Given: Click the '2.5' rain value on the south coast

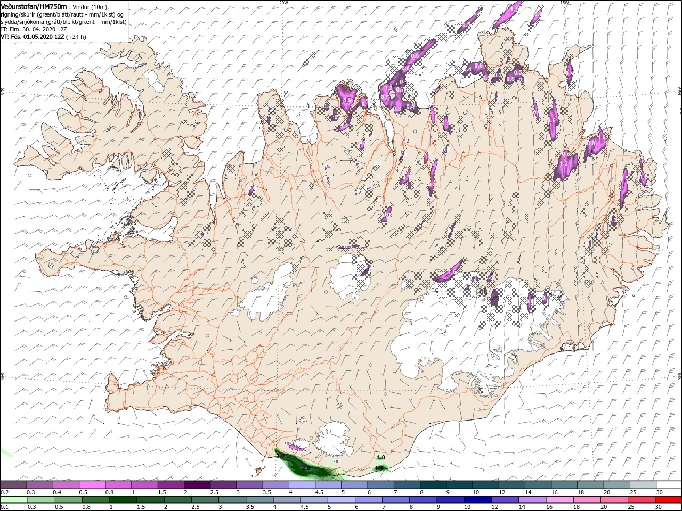Looking at the screenshot, I should 306,468.
